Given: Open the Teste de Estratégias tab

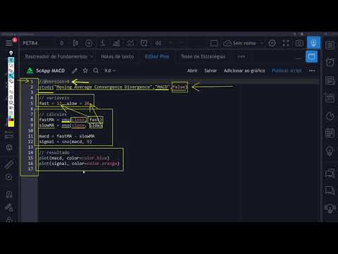Looking at the screenshot, I should coord(203,56).
